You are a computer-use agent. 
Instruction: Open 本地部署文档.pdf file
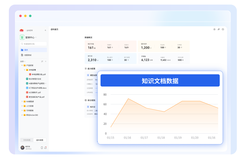coord(37,74)
